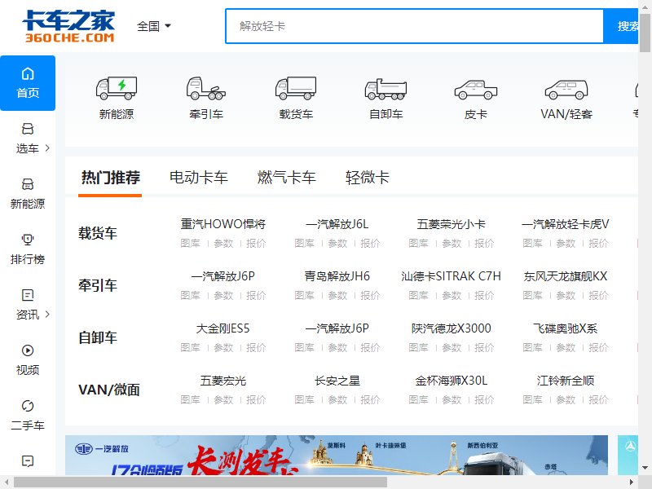Open 大金刚ES5 model link

pyautogui.click(x=223, y=328)
